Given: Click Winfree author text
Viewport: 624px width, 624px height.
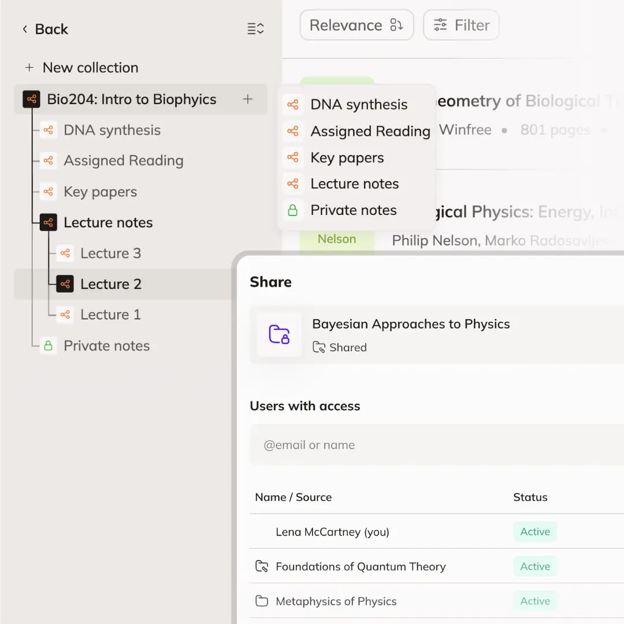Looking at the screenshot, I should pyautogui.click(x=465, y=130).
